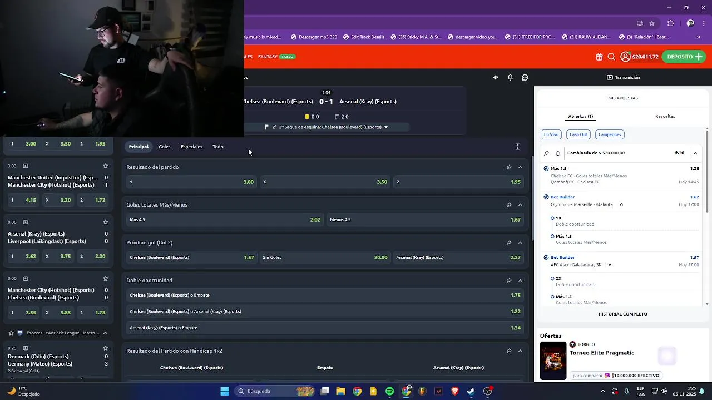Click the notification bell above the match

coord(510,78)
